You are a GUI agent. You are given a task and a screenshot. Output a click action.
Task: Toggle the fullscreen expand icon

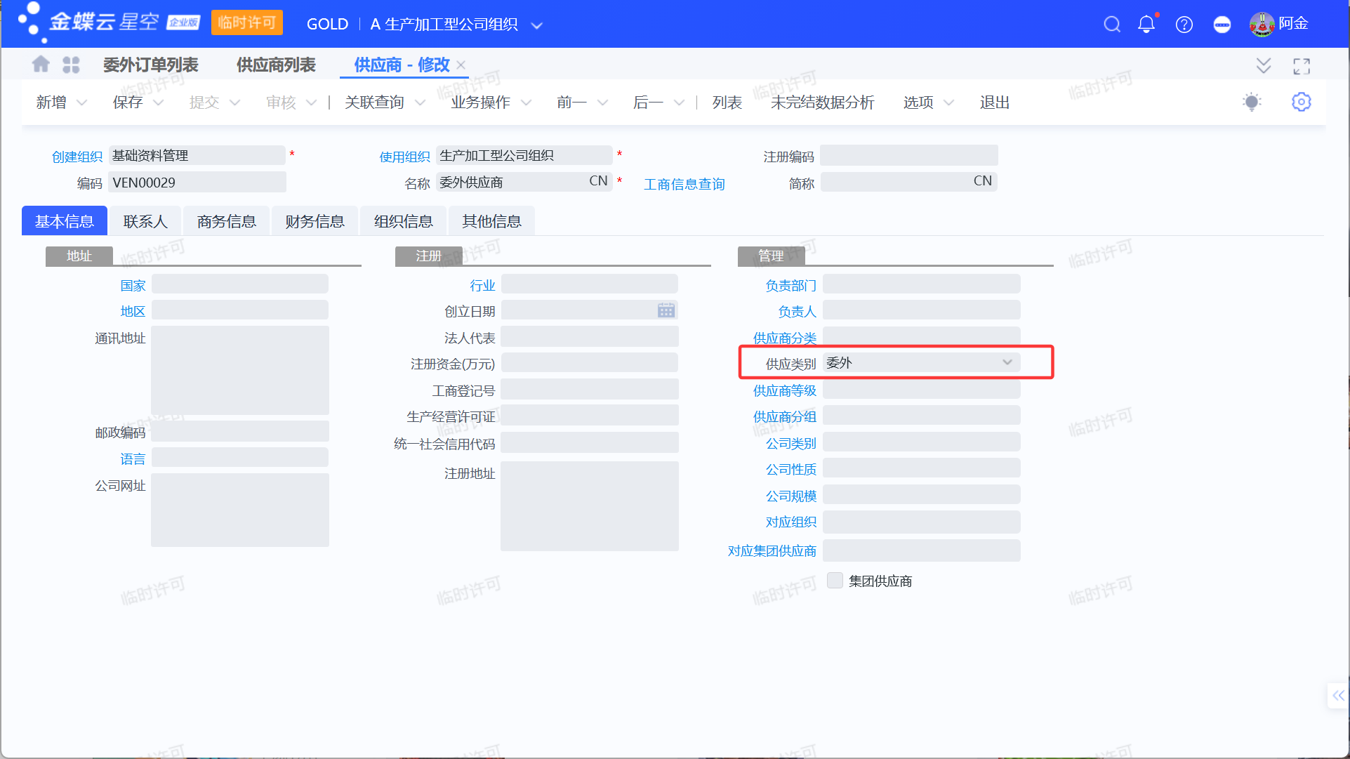click(1302, 66)
